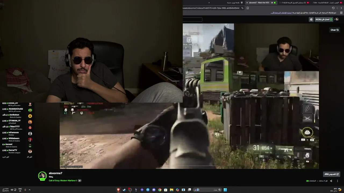Open OTHMAN_FF's live channel
Image resolution: width=344 pixels, height=193 pixels.
(17, 122)
